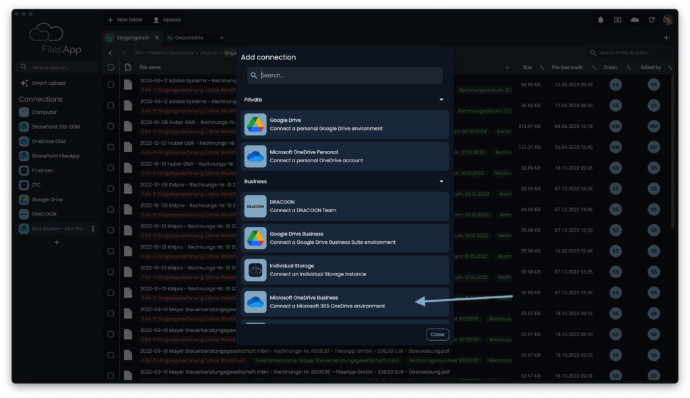Screen dimensions: 690x398
Task: Switch to the Documents tab
Action: pos(189,38)
